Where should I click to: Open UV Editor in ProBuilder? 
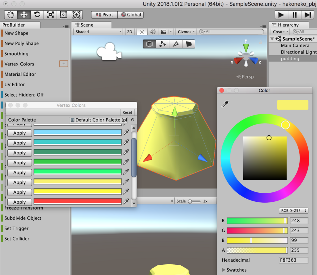tap(15, 84)
